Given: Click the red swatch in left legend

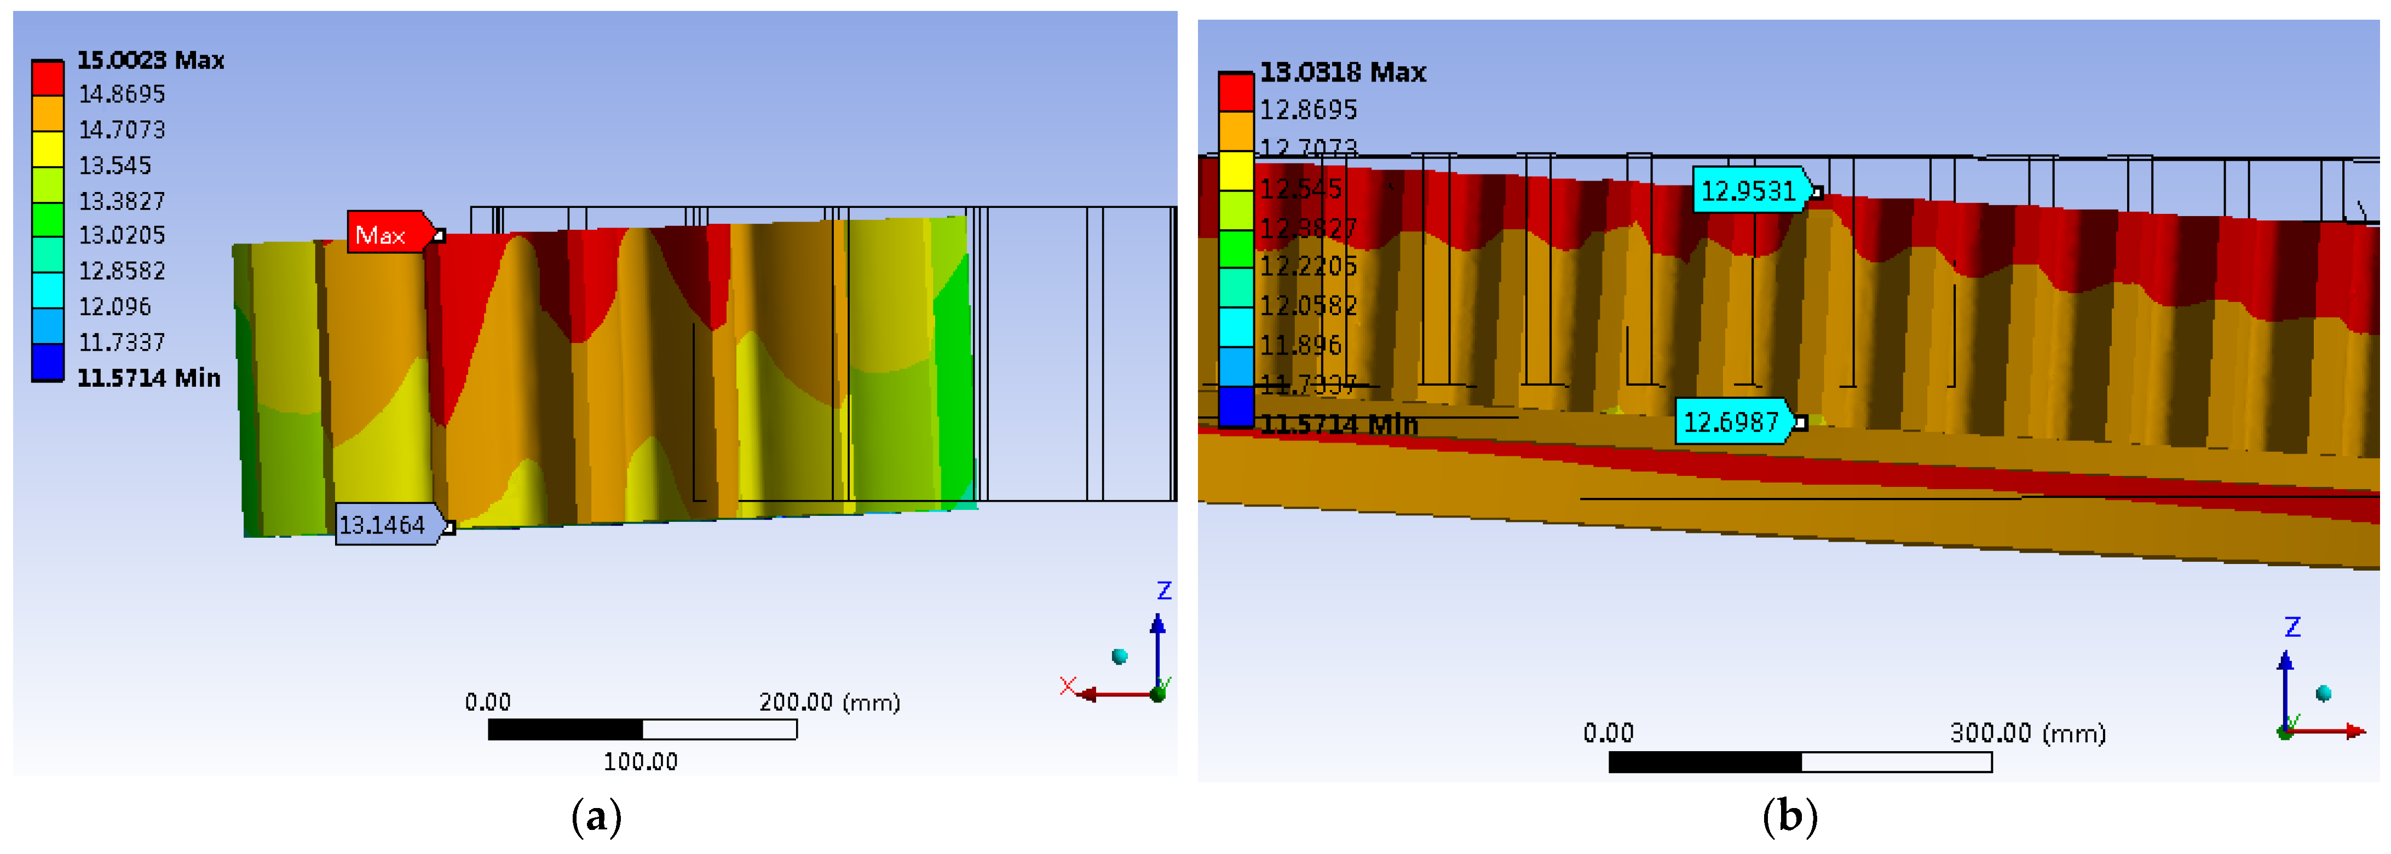Looking at the screenshot, I should pyautogui.click(x=47, y=78).
